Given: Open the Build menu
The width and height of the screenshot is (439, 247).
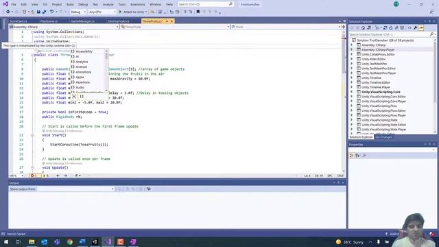Looking at the screenshot, I should click(70, 5).
